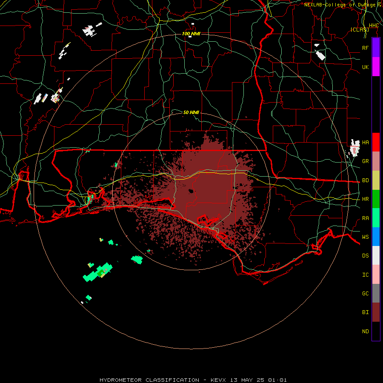This screenshot has width=383, height=383.
Task: Click the 'KEVX' radar site identifier
Action: (218, 380)
